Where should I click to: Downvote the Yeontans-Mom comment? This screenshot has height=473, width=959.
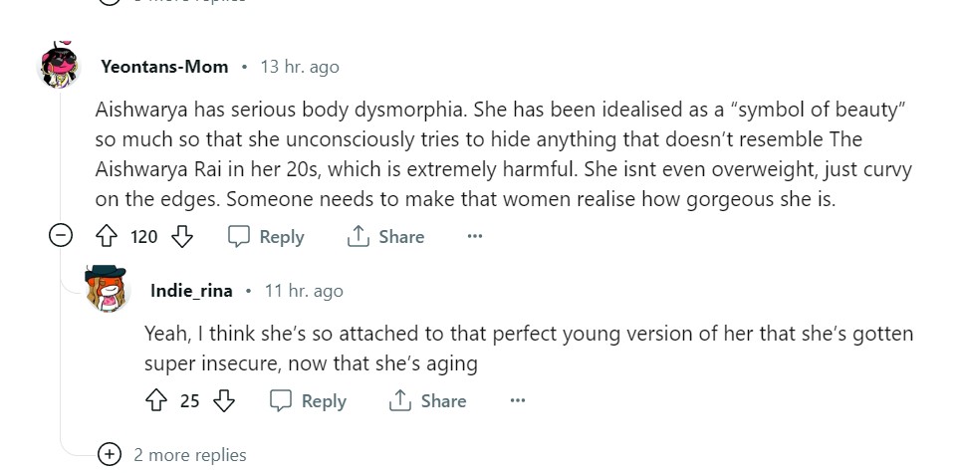(x=182, y=237)
